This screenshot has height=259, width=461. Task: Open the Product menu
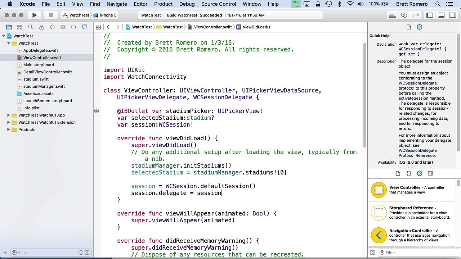(x=164, y=4)
